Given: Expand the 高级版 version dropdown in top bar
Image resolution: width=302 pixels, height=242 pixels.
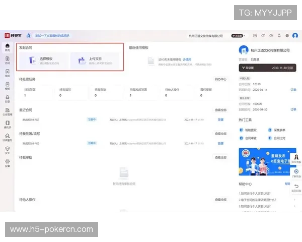Looking at the screenshot, I should [x=238, y=36].
